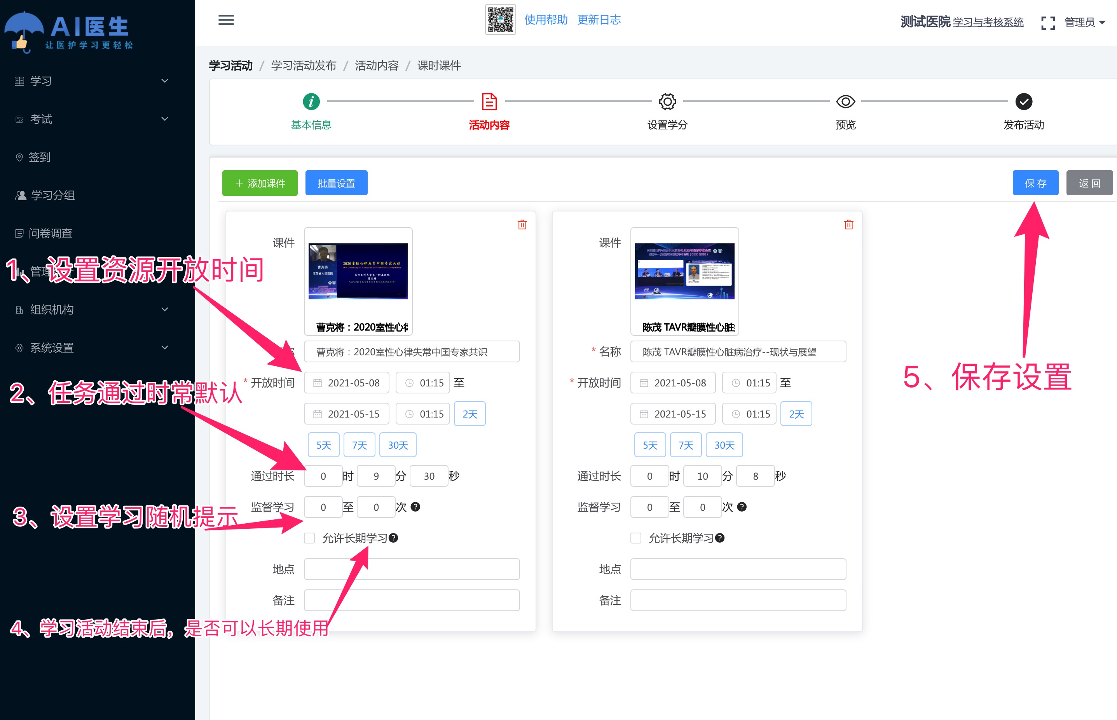Focus the 备注 field in 陈茂 card
The image size is (1117, 720).
(x=738, y=600)
